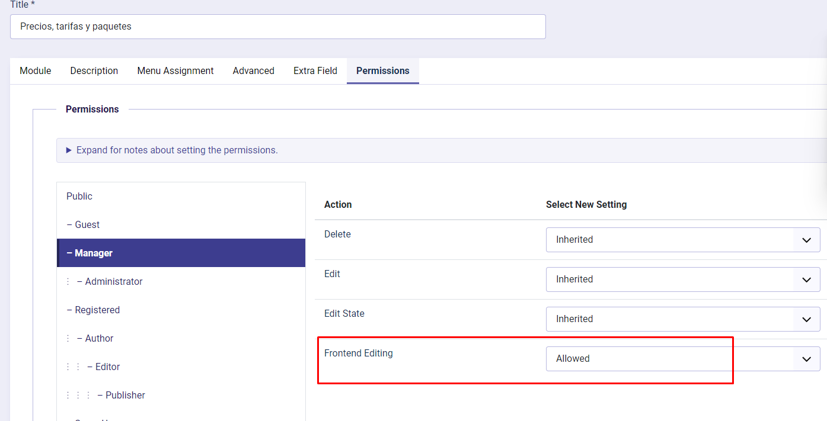Switch to the Module tab
This screenshot has height=421, width=827.
coord(36,71)
